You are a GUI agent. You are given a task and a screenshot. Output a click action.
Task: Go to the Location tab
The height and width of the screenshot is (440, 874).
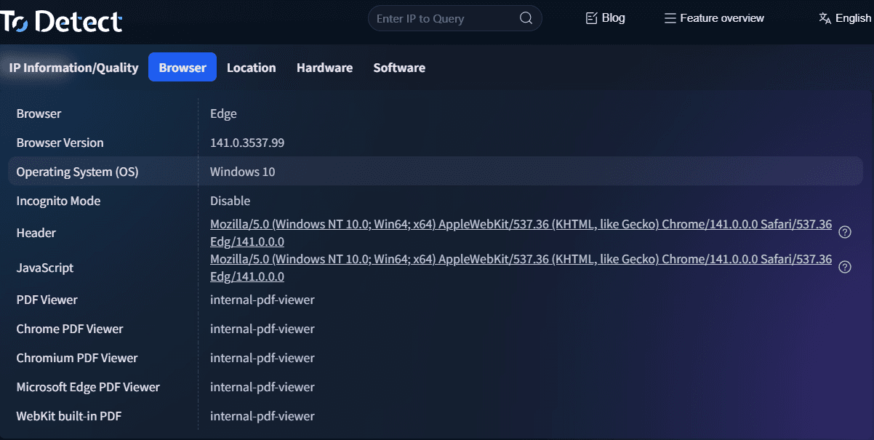(251, 68)
